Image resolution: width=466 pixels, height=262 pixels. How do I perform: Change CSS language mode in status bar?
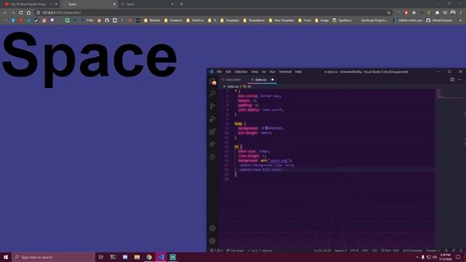(x=374, y=250)
